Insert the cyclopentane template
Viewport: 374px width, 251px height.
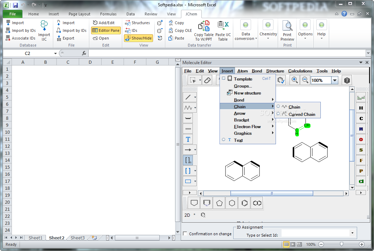pyautogui.click(x=220, y=203)
